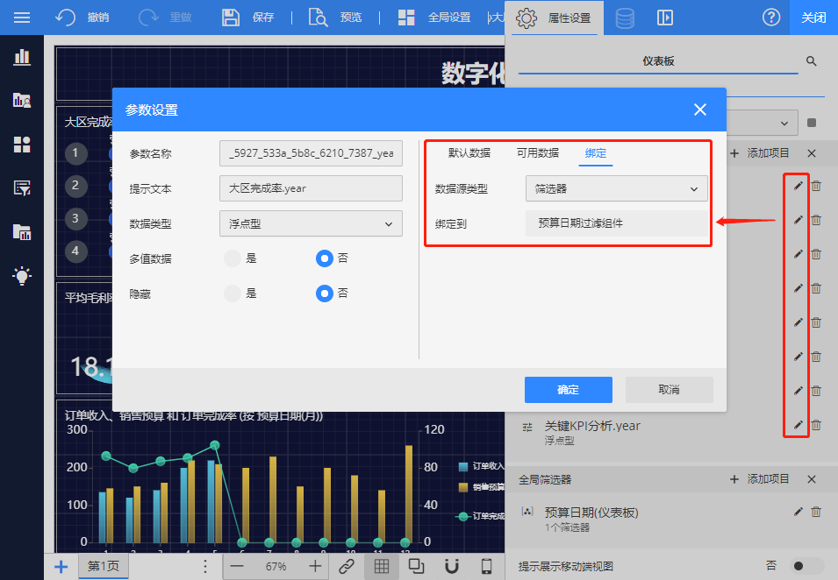Toggle the grid display icon
This screenshot has height=580, width=838.
click(x=382, y=566)
